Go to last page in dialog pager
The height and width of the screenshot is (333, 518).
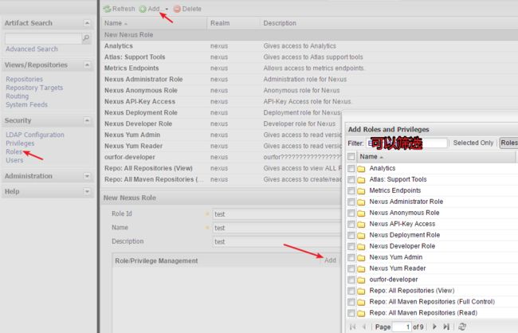[446, 327]
